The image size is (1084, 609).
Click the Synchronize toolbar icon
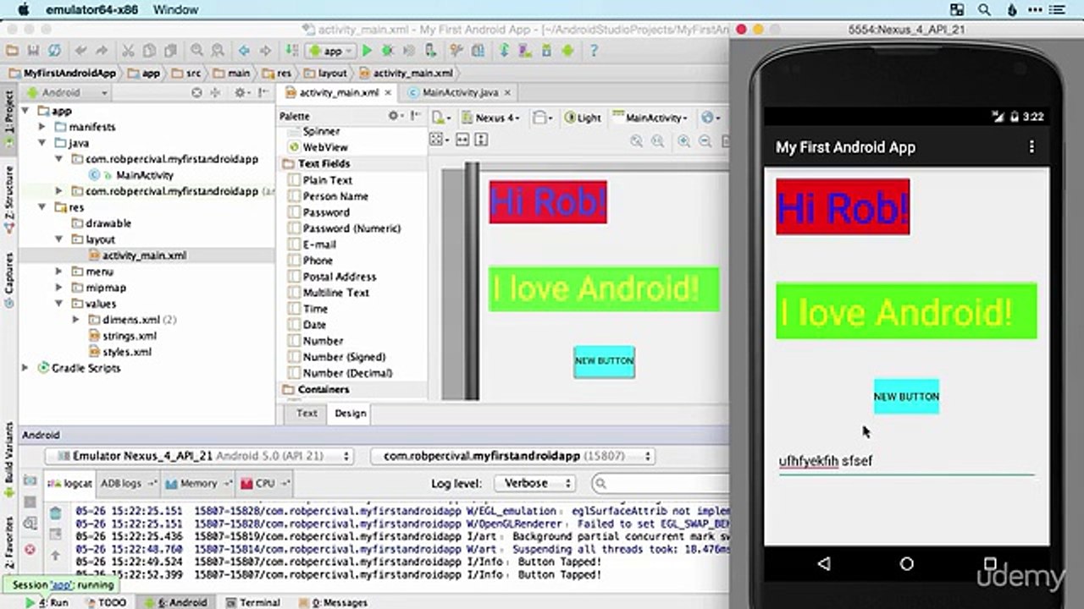(x=54, y=51)
